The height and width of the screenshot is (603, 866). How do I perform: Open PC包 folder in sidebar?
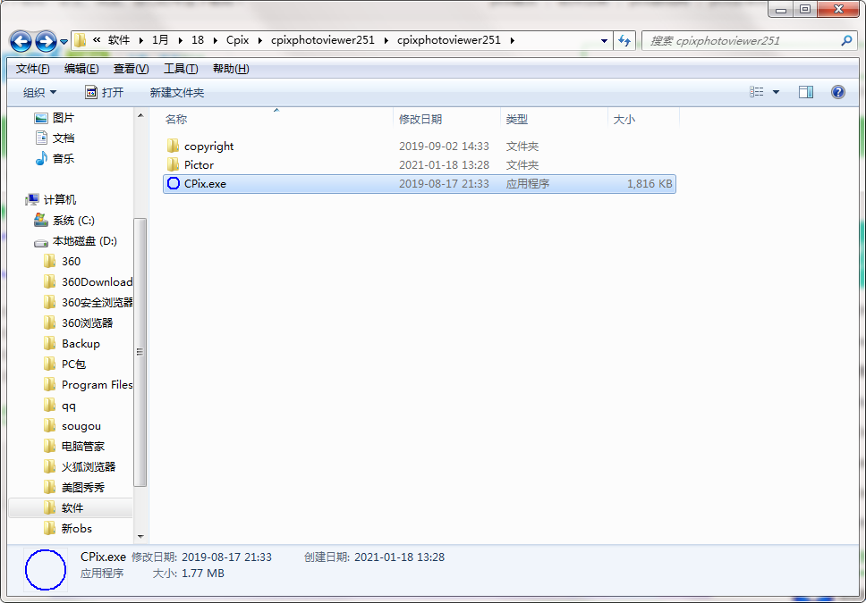click(x=64, y=364)
